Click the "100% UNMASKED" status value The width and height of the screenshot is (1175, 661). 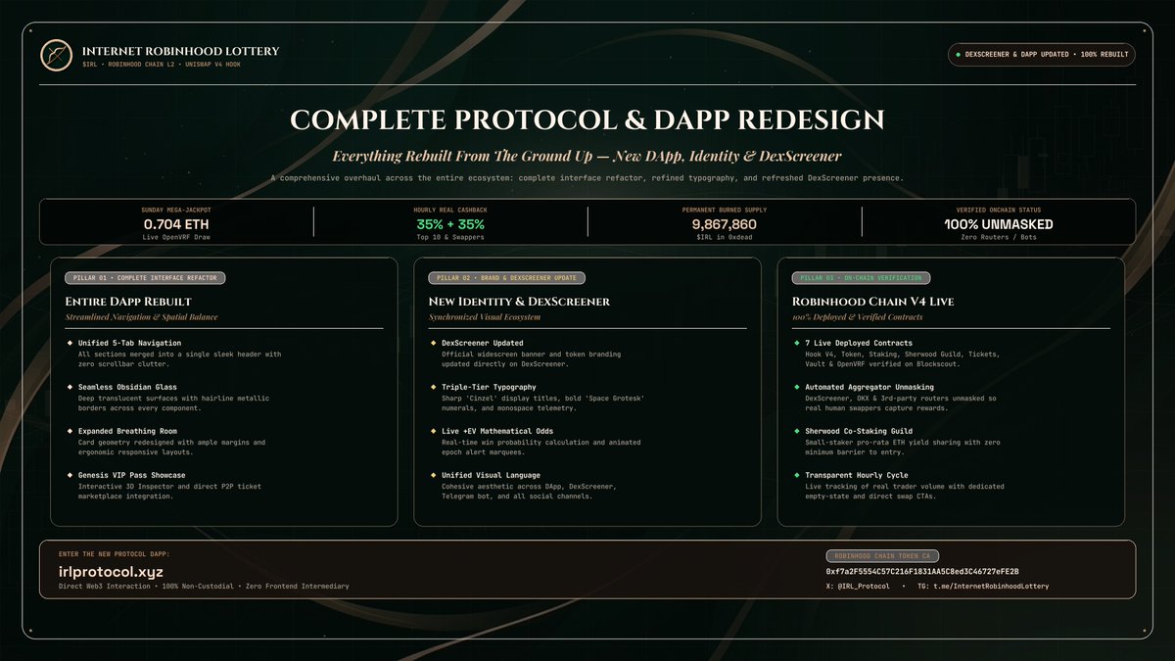click(x=999, y=223)
